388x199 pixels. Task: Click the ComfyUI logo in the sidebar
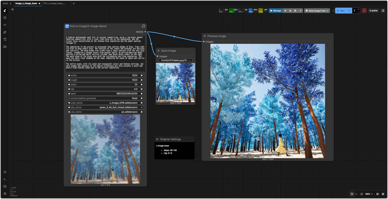click(5, 11)
